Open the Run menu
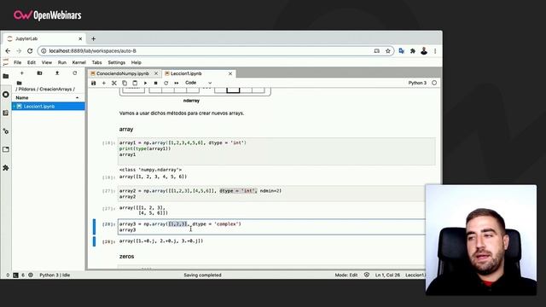 62,62
